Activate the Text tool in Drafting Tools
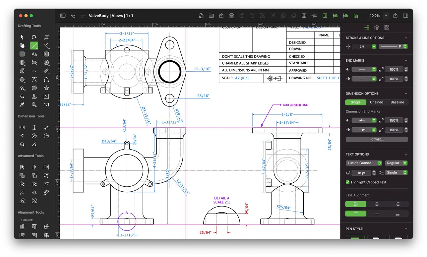The image size is (427, 257). pos(34,54)
